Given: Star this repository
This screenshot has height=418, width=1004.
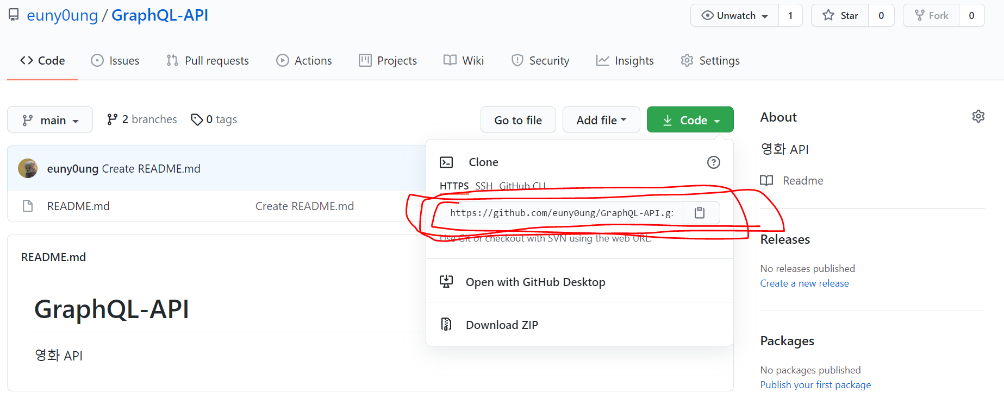Looking at the screenshot, I should 840,16.
